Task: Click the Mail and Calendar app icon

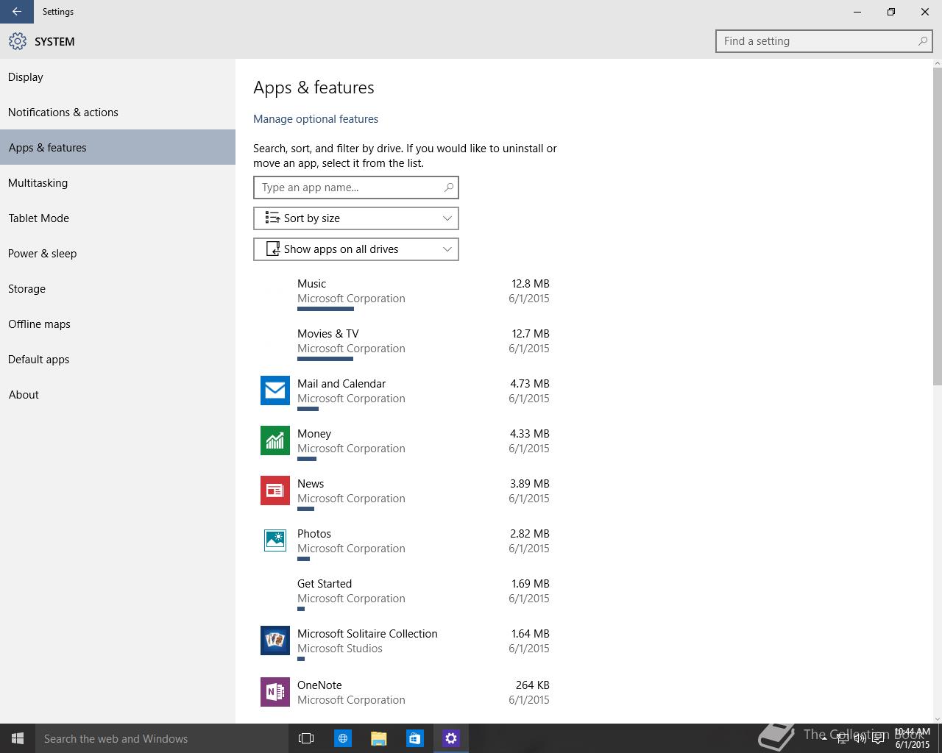Action: click(275, 390)
